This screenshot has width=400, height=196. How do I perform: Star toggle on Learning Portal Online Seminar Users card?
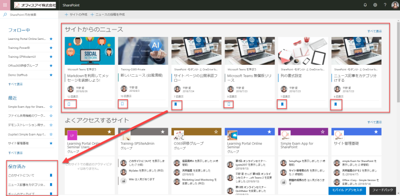coord(109,132)
